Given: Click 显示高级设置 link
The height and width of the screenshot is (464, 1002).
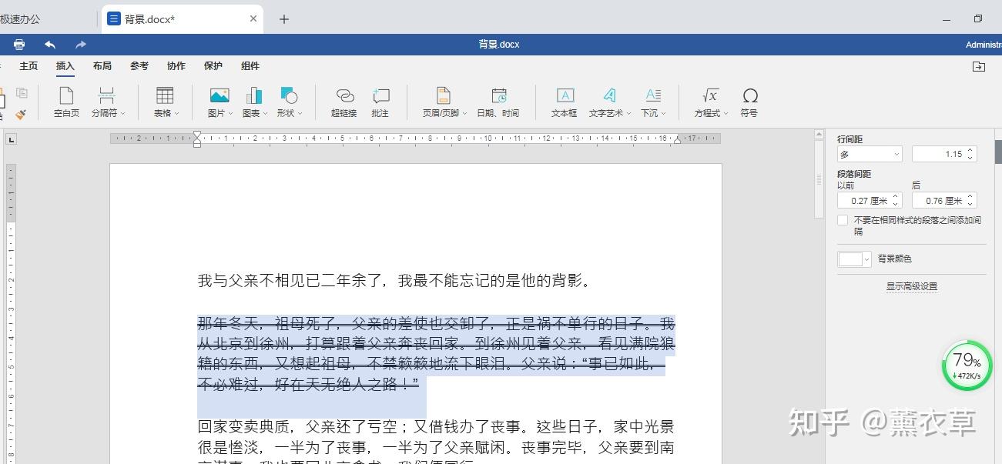Looking at the screenshot, I should click(912, 286).
